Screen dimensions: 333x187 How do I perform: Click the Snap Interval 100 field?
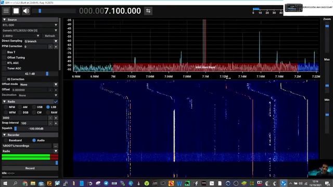point(34,123)
